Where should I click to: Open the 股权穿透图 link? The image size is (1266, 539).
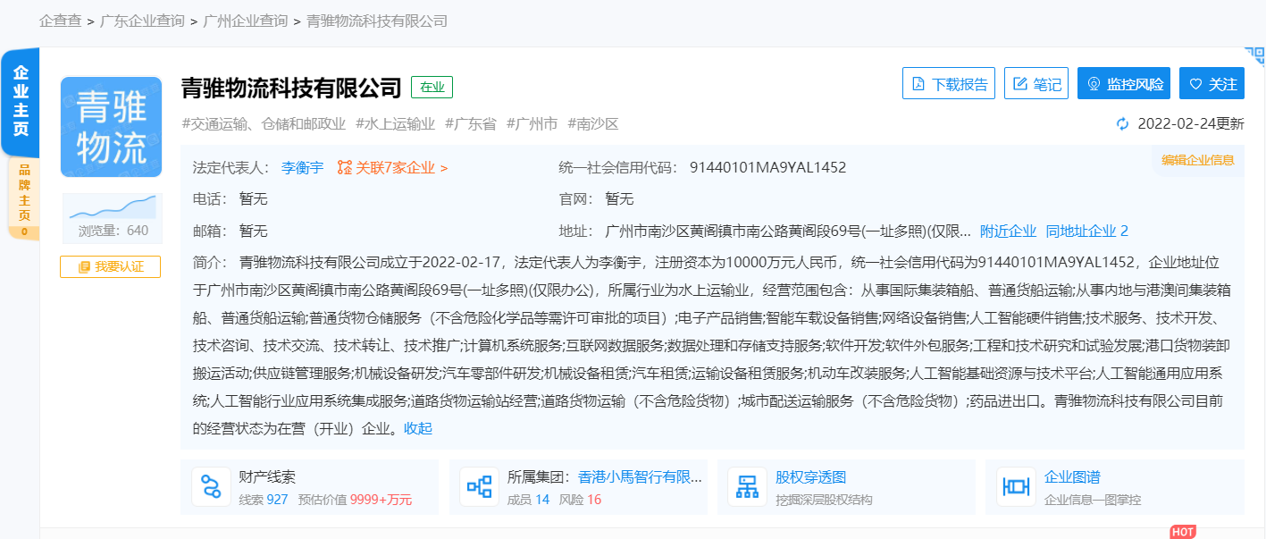pyautogui.click(x=810, y=476)
